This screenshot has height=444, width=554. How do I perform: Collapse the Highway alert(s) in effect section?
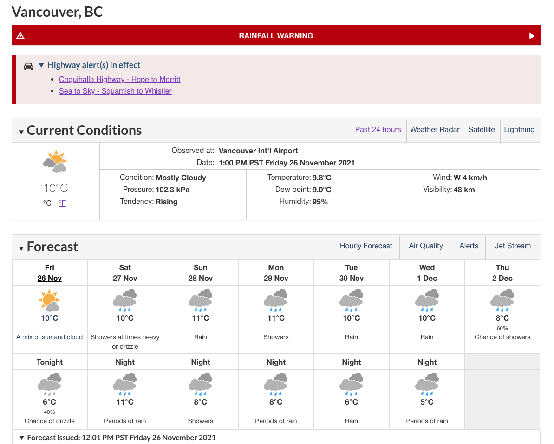click(x=41, y=65)
